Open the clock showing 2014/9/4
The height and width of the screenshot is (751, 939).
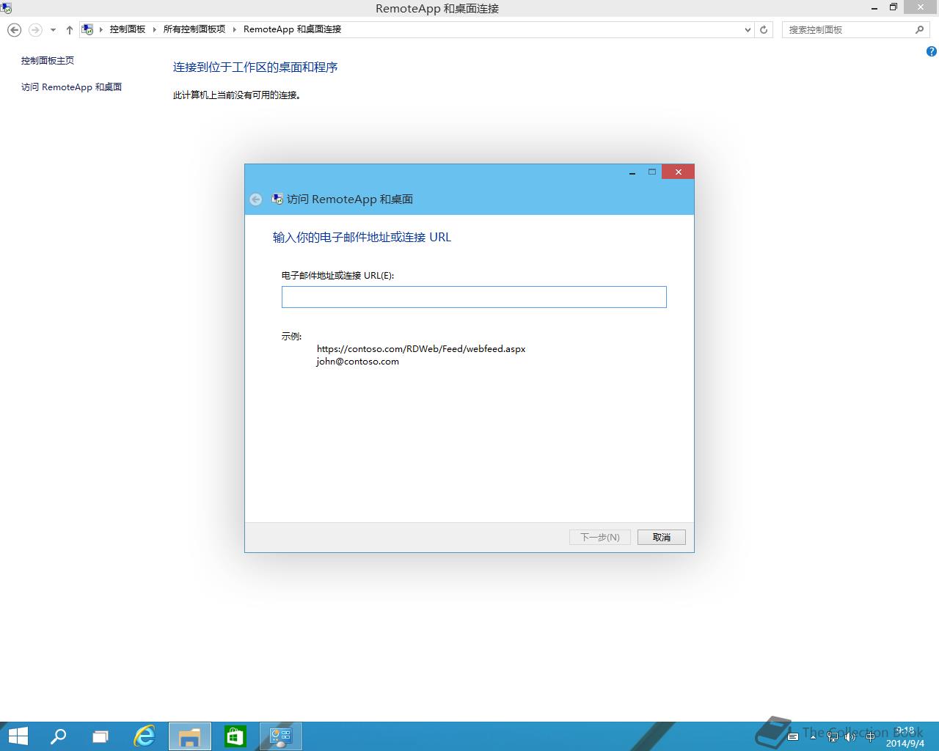tap(905, 737)
